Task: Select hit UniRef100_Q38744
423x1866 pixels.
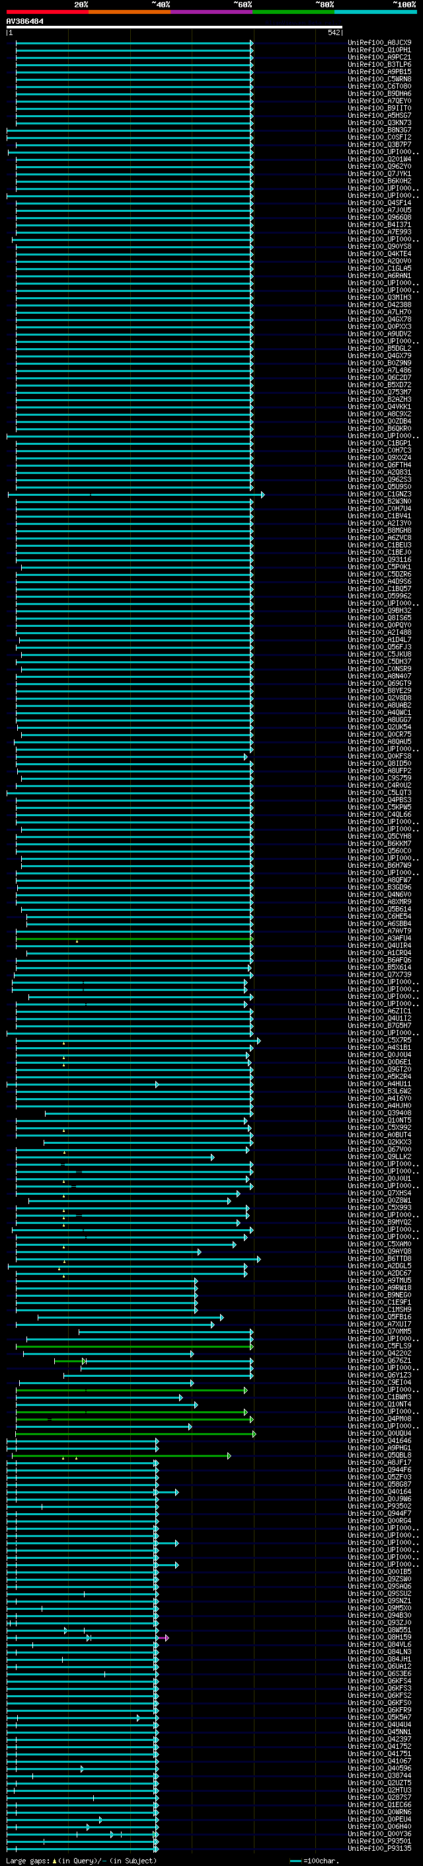Action: click(x=379, y=1775)
